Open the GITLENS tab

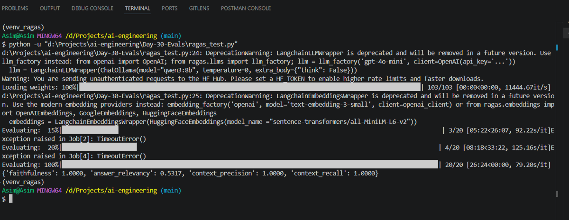pos(199,9)
